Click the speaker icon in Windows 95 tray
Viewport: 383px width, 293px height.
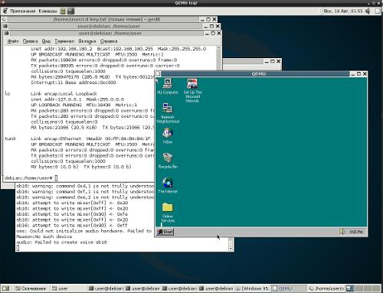point(342,232)
